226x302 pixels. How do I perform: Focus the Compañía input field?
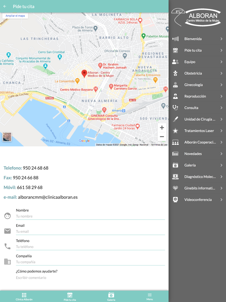click(90, 262)
